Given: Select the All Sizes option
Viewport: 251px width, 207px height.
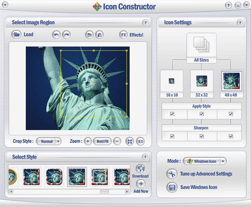Looking at the screenshot, I should [x=201, y=48].
